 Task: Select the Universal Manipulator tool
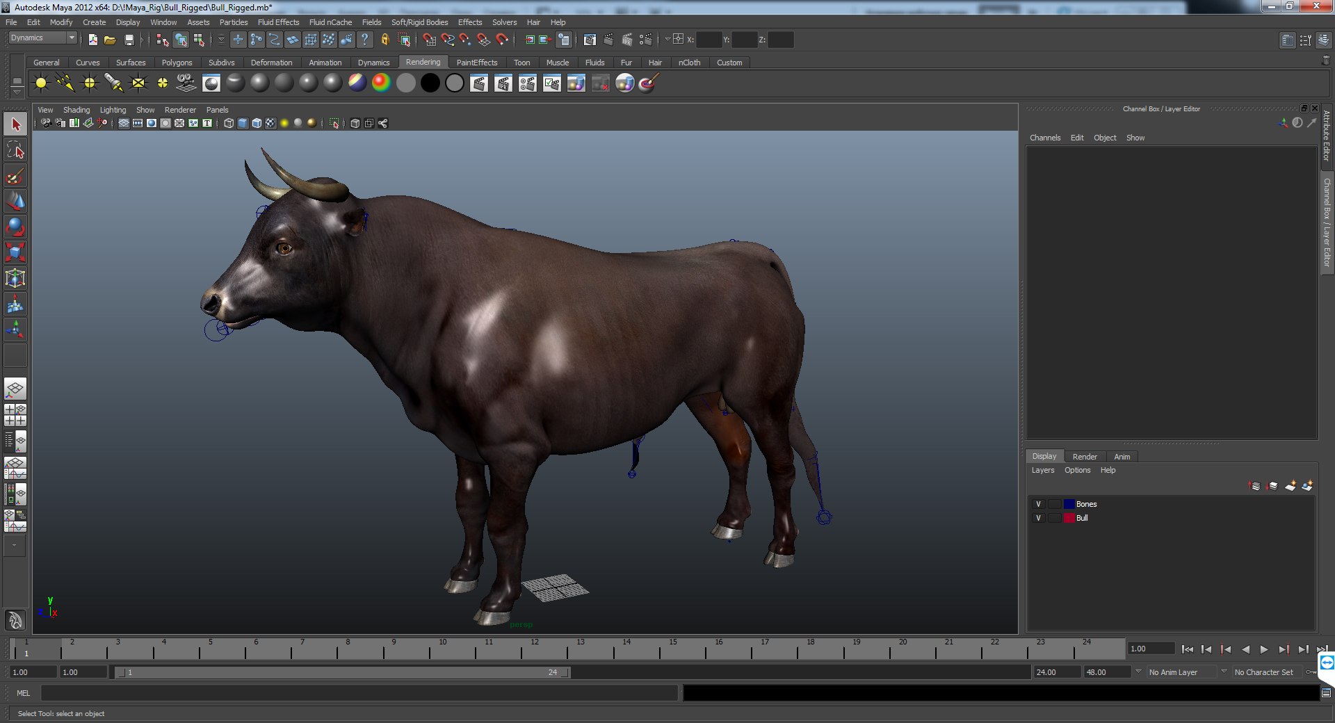15,278
